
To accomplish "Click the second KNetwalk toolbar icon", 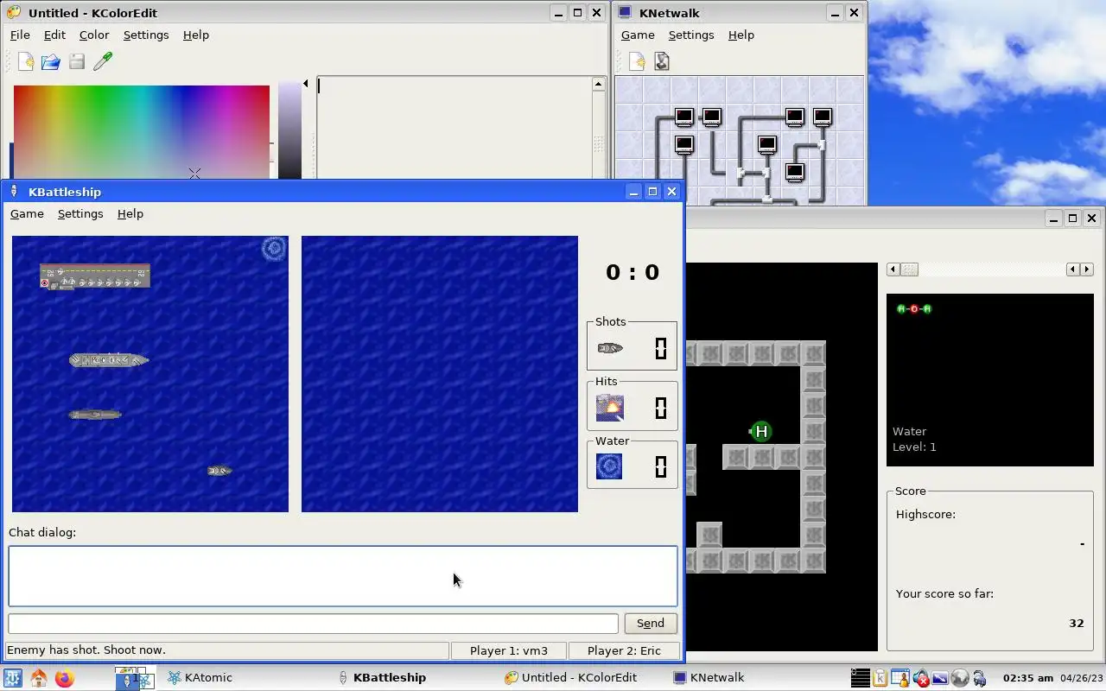I will pos(662,61).
